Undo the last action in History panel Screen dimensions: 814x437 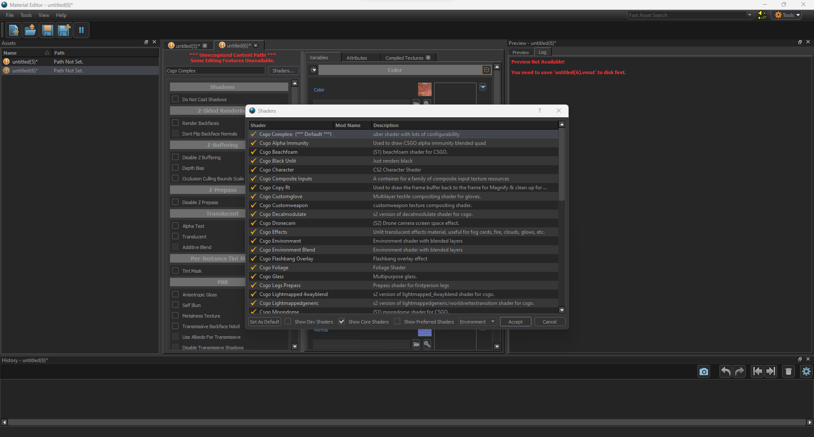(x=726, y=372)
